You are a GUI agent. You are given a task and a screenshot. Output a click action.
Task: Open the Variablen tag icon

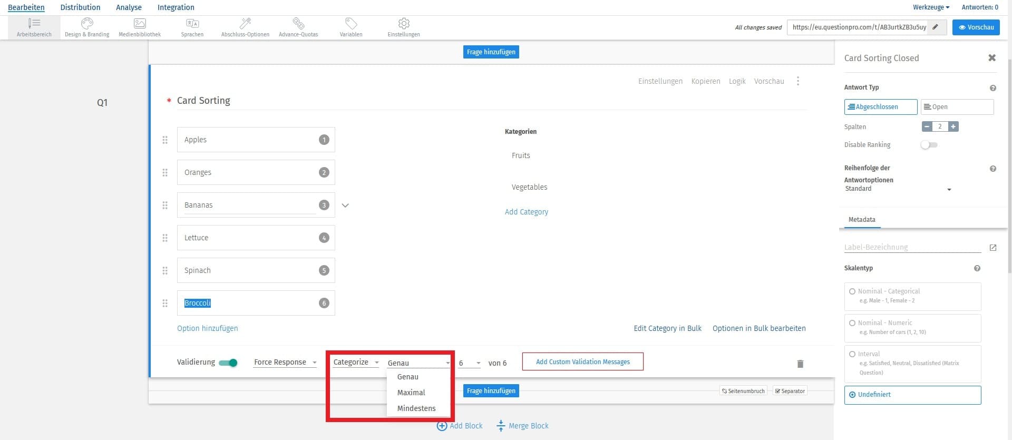point(351,23)
